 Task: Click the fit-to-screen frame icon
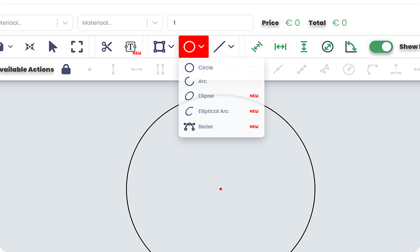click(77, 47)
